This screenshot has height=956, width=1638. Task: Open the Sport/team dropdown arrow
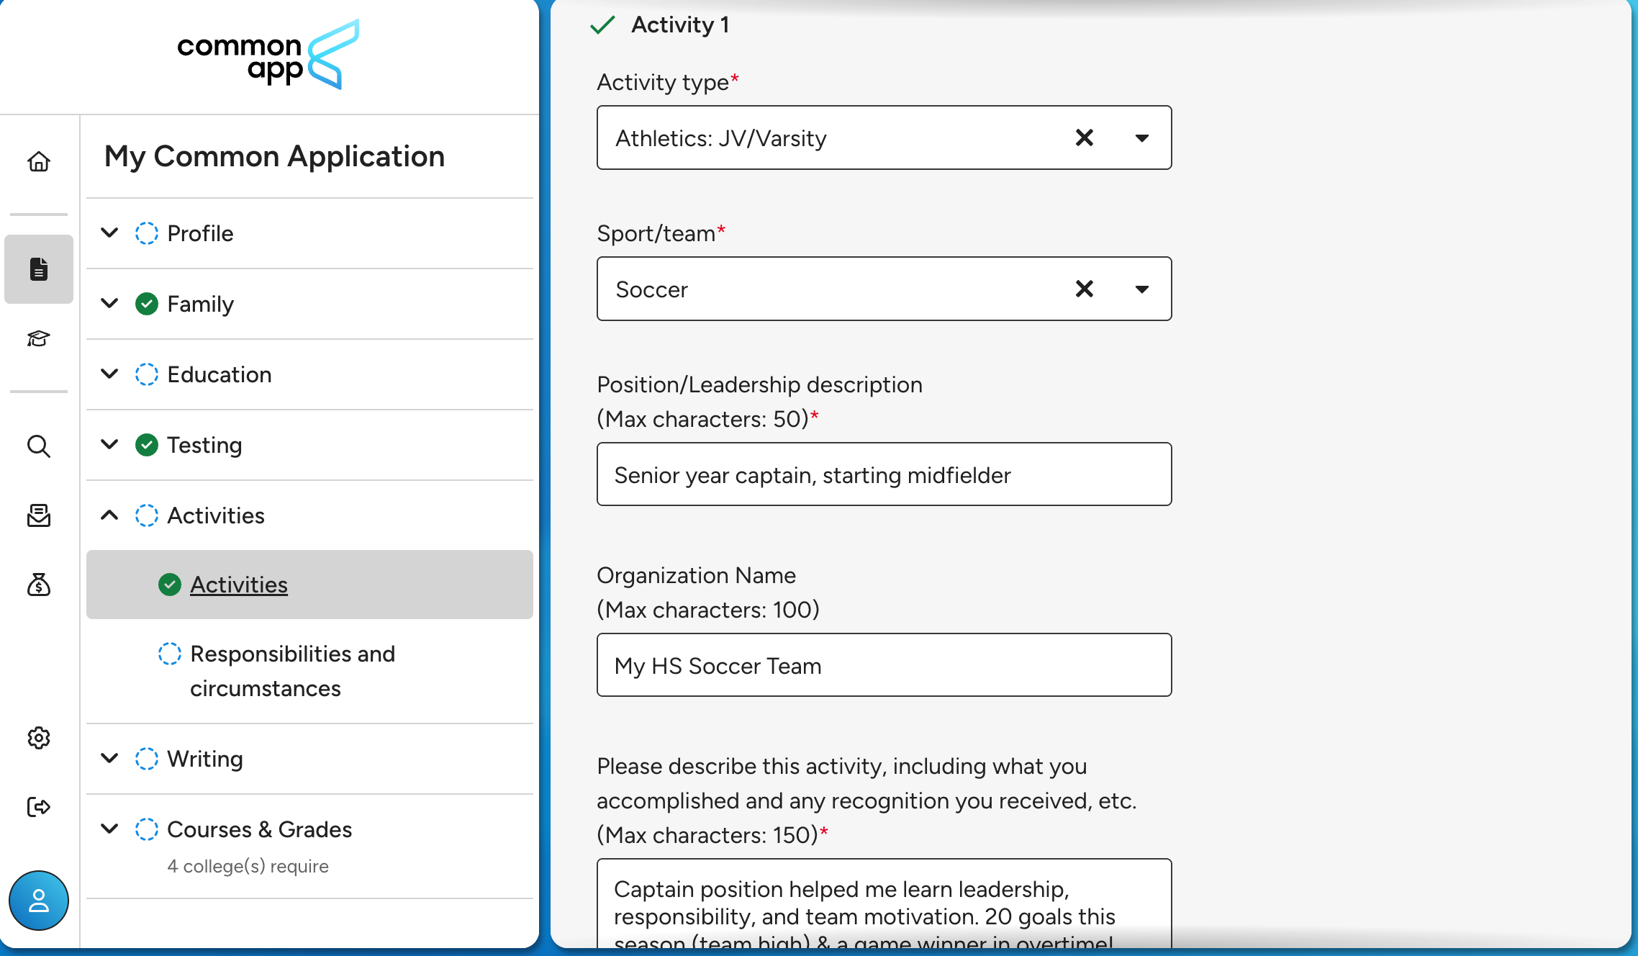[x=1142, y=289]
